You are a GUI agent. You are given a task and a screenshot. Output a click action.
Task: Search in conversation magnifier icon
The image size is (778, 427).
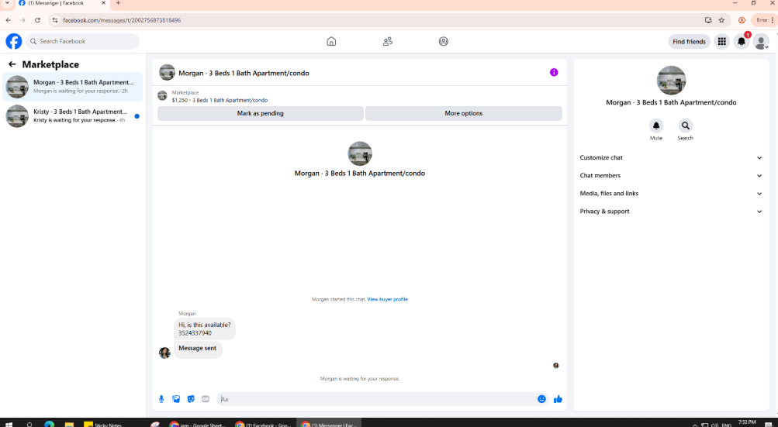coord(685,126)
